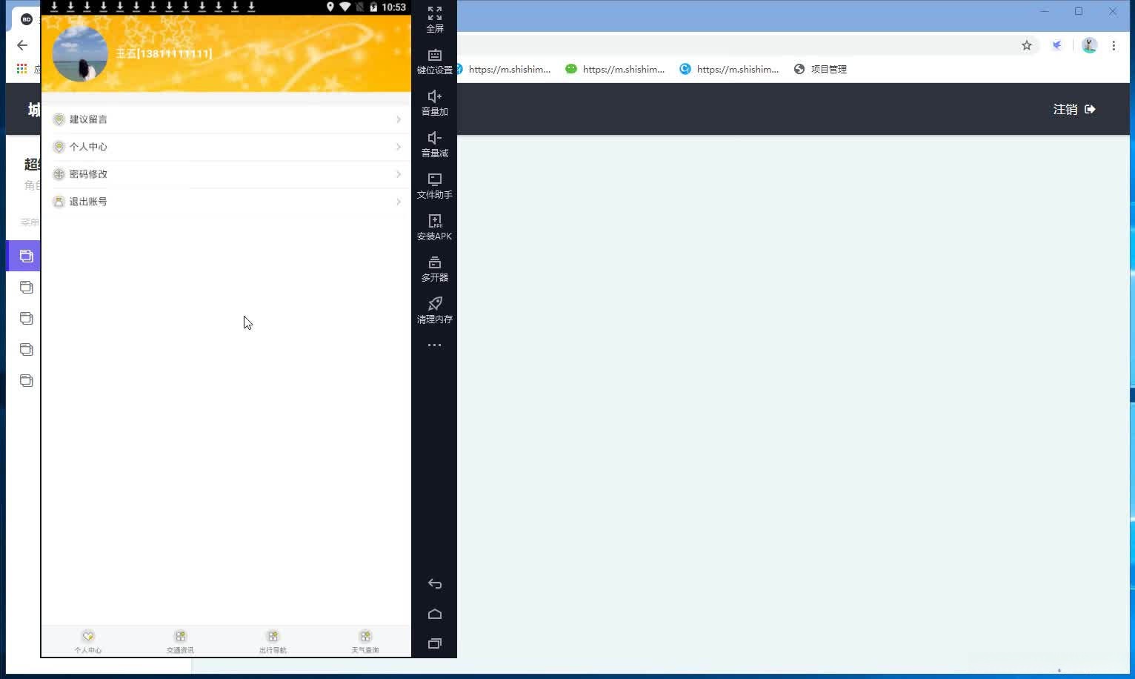Expand the 个人中心 list row chevron
Viewport: 1135px width, 679px height.
point(399,147)
